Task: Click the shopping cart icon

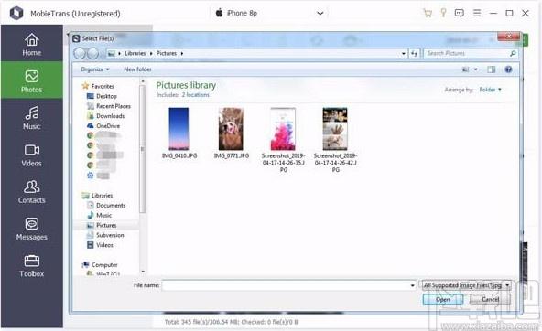Action: (x=428, y=13)
